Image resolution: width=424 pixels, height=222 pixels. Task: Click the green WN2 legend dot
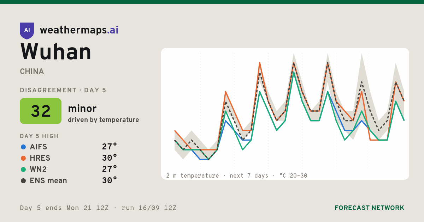(x=23, y=169)
